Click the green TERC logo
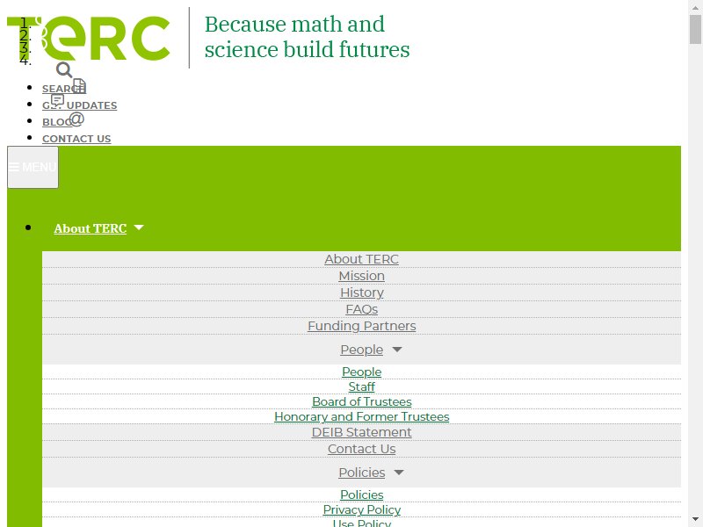This screenshot has height=527, width=703. 89,38
